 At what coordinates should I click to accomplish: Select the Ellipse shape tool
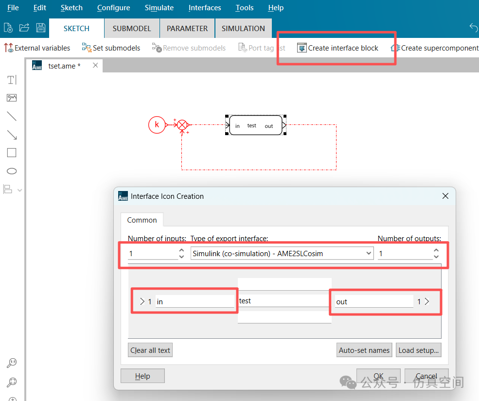click(x=12, y=171)
